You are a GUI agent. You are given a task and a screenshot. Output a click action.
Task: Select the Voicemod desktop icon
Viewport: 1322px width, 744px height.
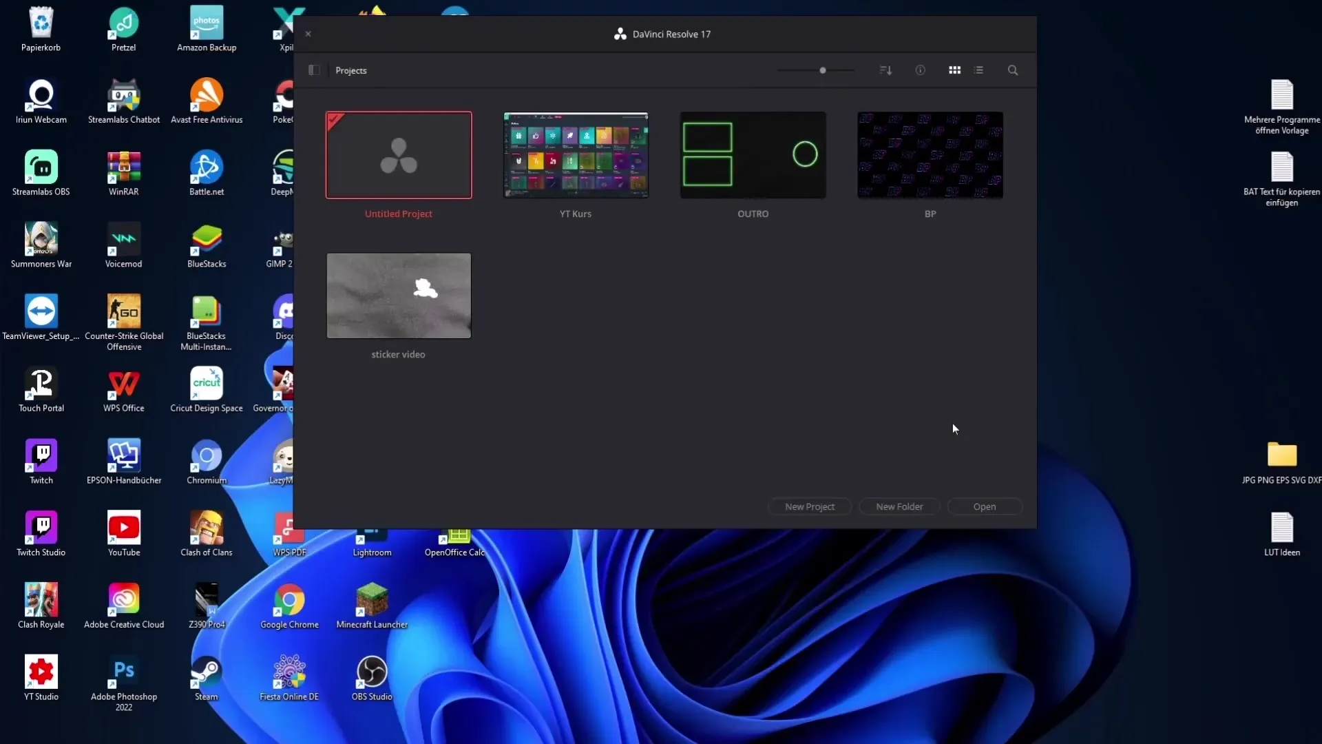(x=124, y=246)
